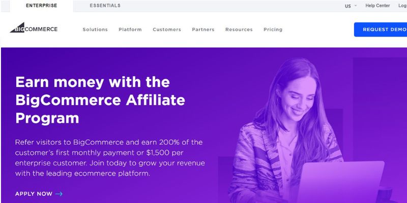Switch to the Essentials tab

pos(105,6)
